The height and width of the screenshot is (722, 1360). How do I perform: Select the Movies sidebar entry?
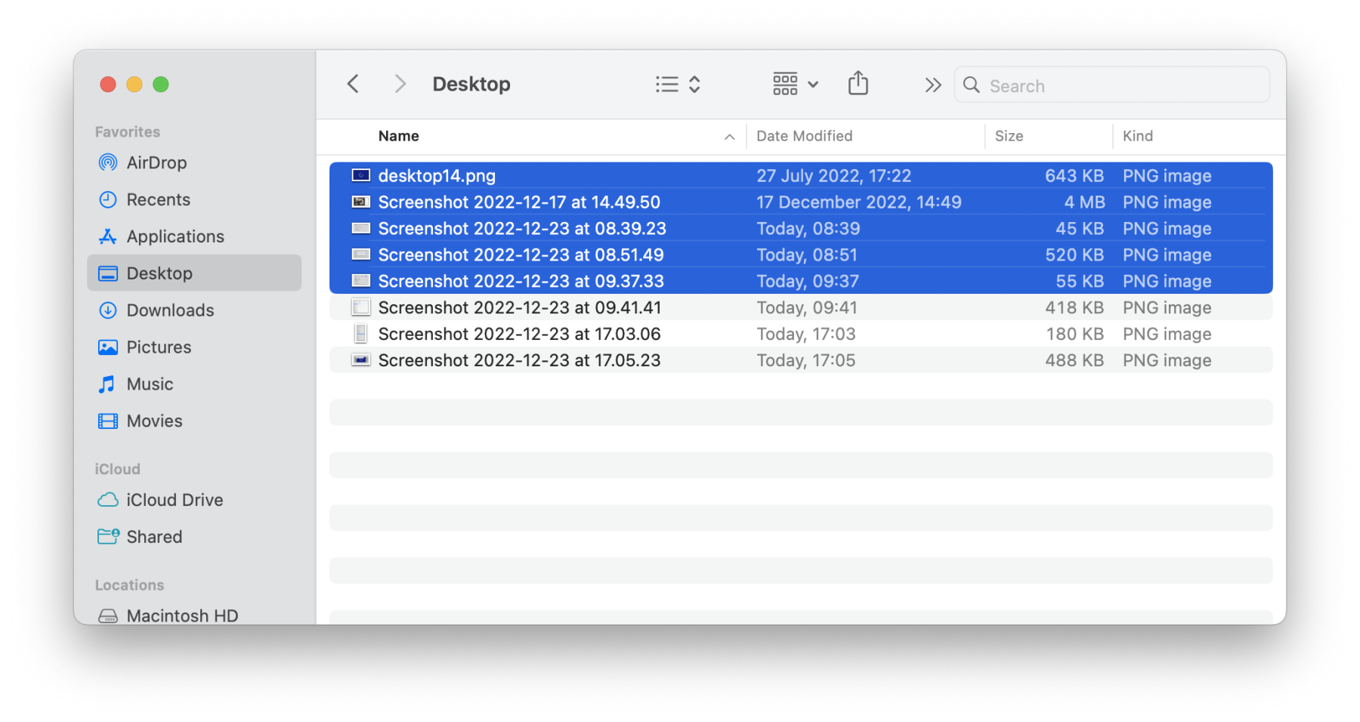[x=154, y=421]
